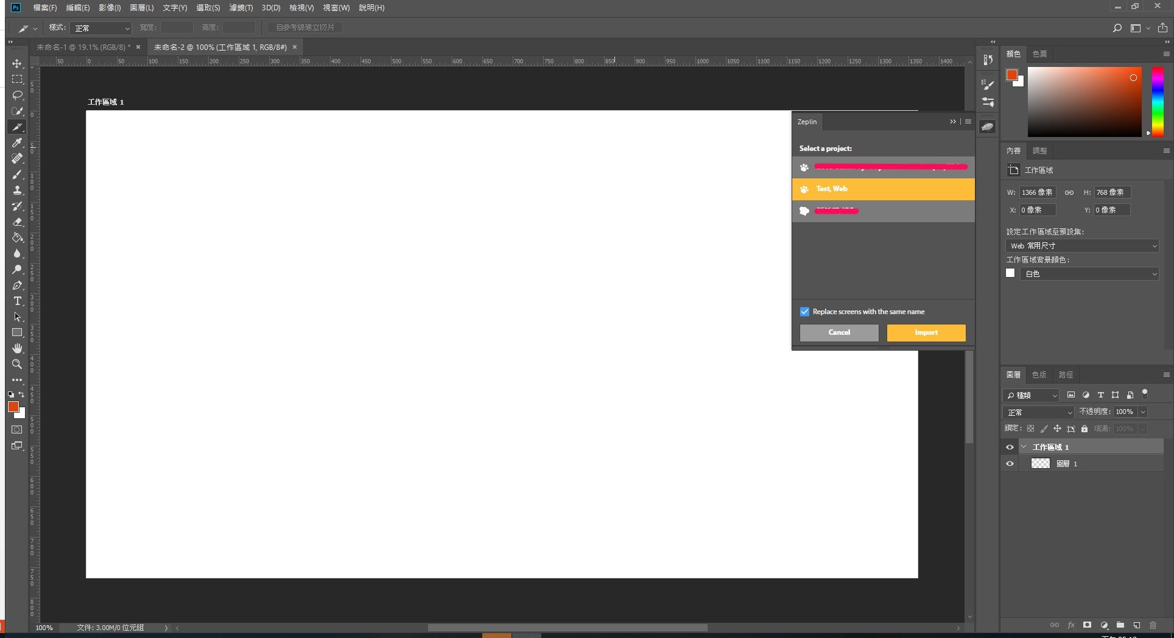Open the Layers panel flyout menu
The height and width of the screenshot is (638, 1174).
point(1167,375)
